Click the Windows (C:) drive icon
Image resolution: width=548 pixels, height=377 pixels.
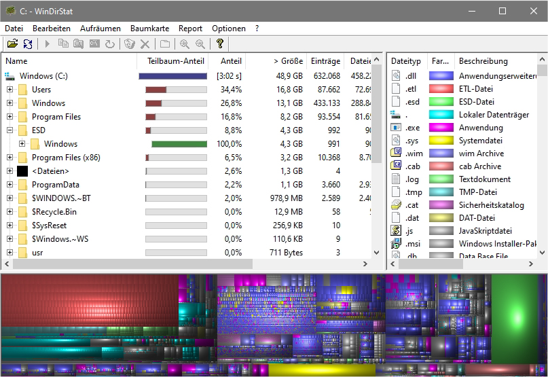[x=10, y=76]
